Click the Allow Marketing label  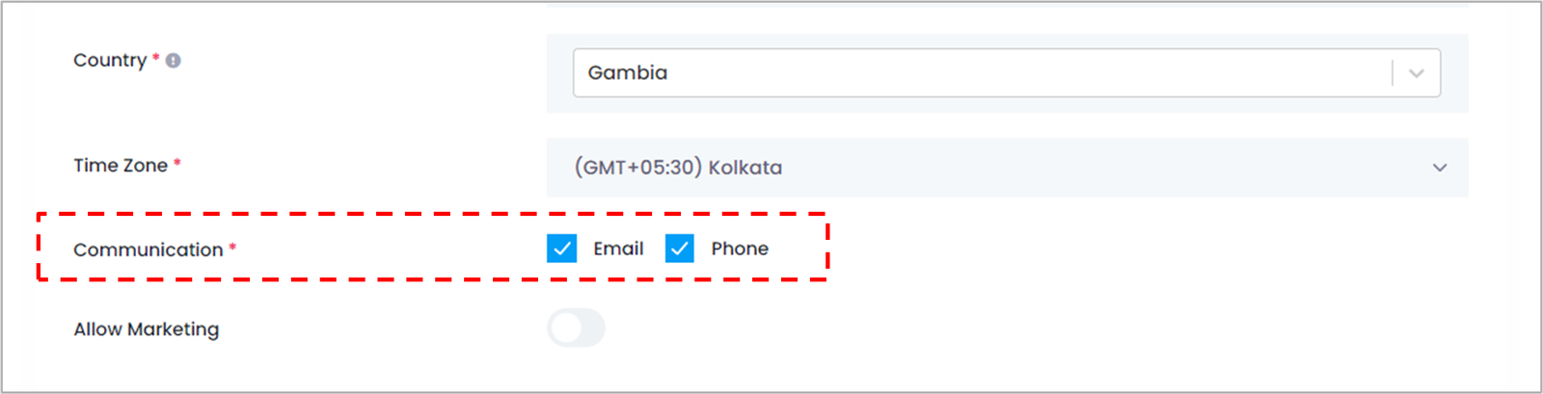[147, 329]
